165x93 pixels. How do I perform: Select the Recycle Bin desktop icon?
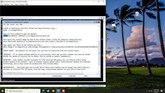click(137, 15)
